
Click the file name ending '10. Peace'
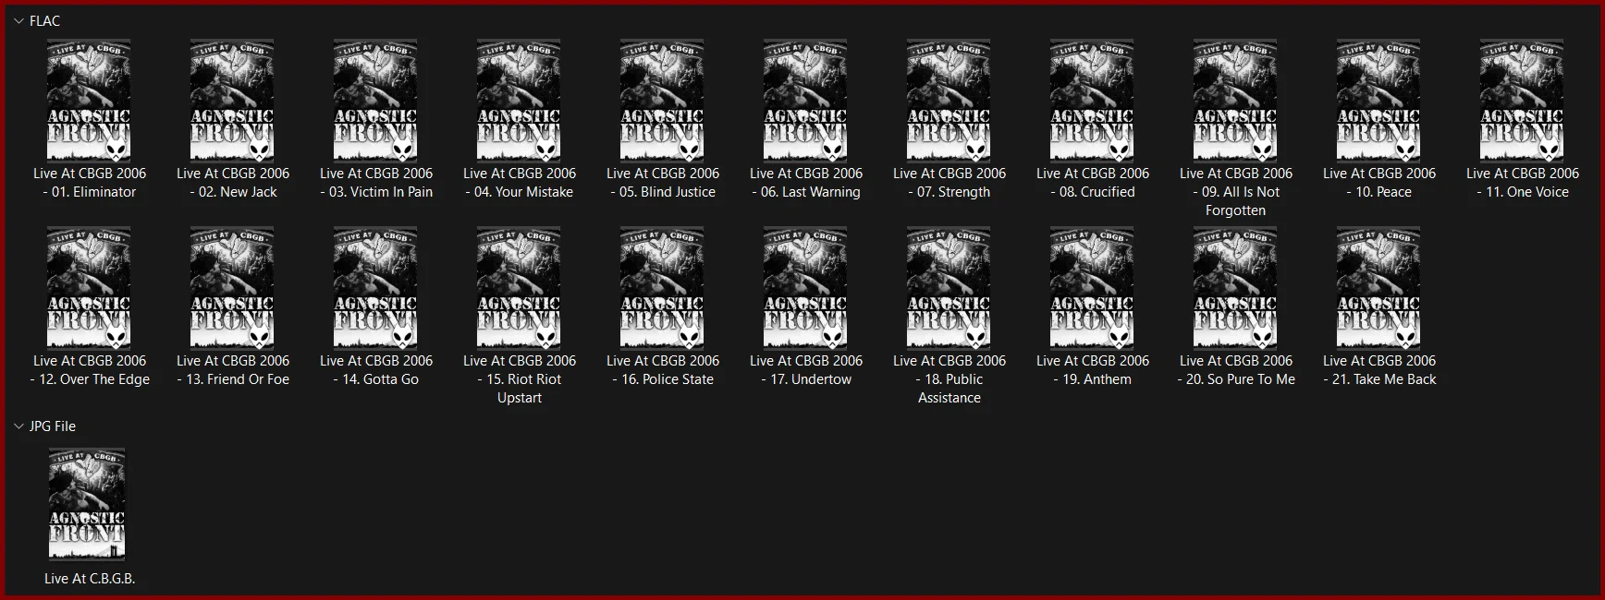[1379, 183]
